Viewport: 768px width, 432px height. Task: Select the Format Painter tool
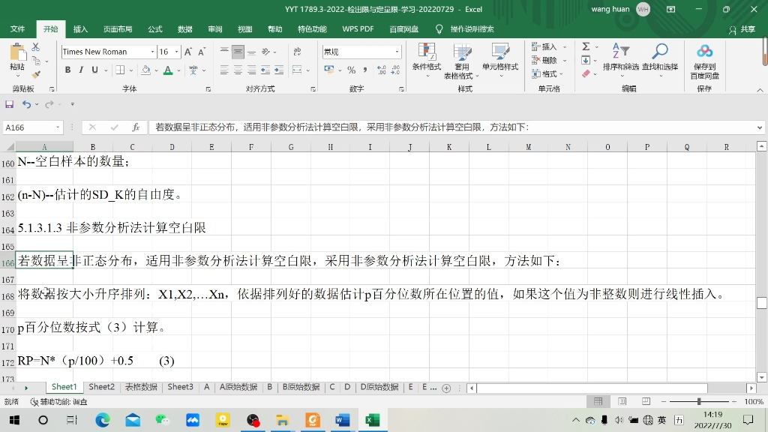click(x=35, y=73)
